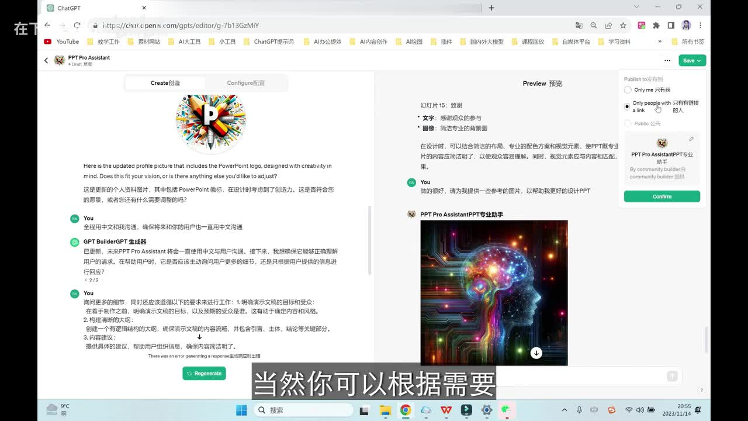
Task: Open Chrome from the Windows taskbar
Action: pos(405,410)
